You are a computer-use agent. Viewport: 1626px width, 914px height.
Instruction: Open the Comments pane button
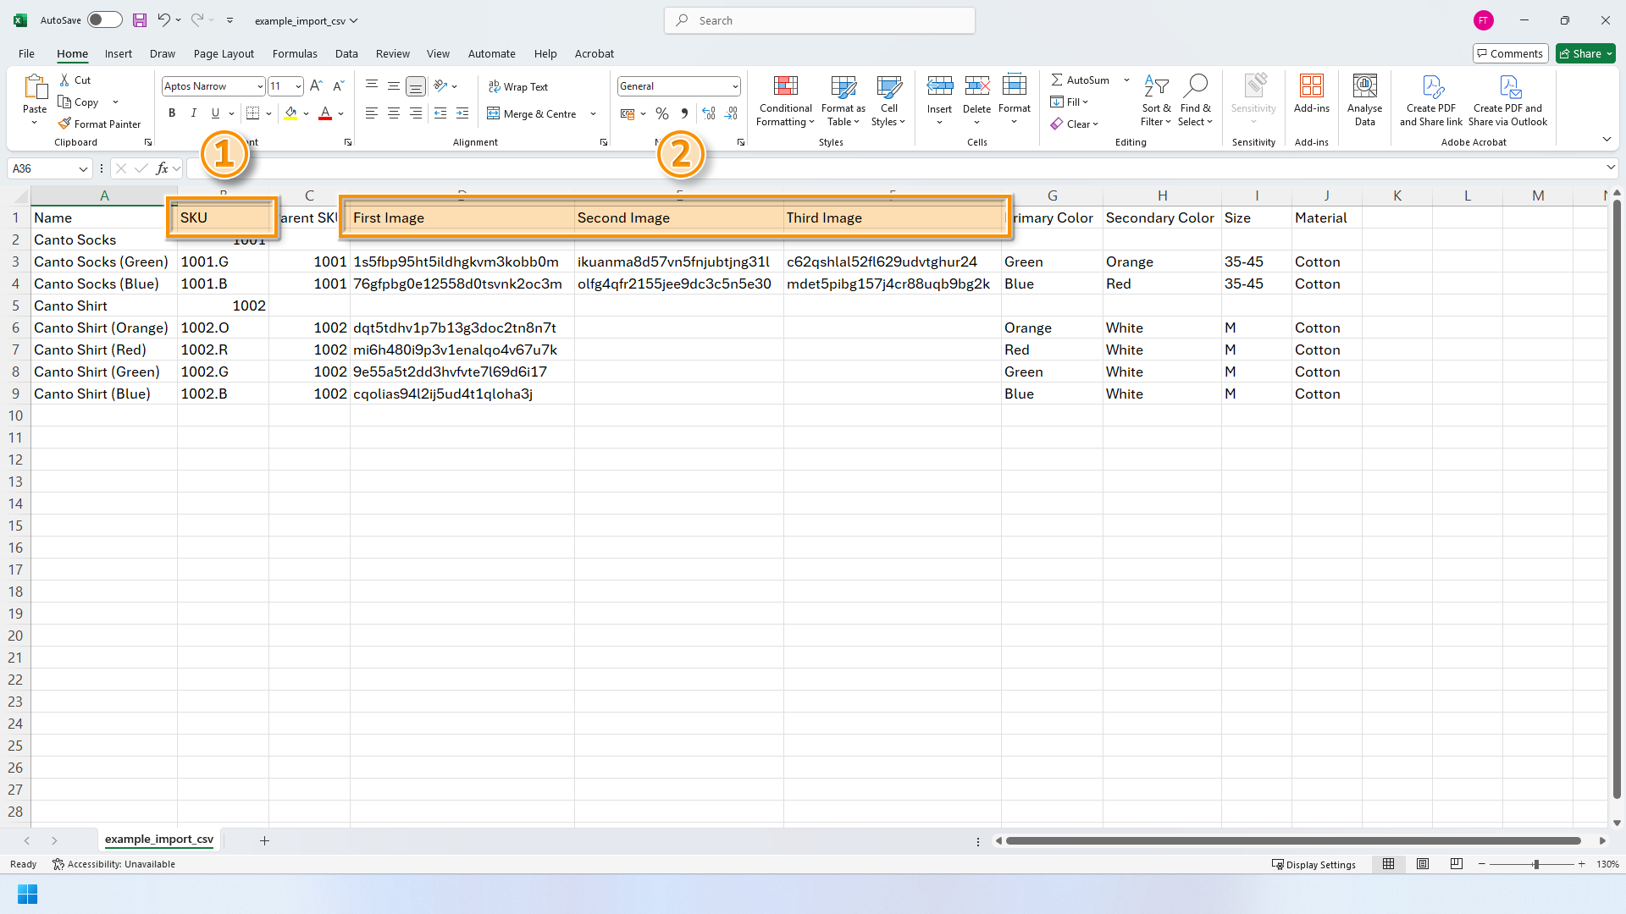point(1510,53)
